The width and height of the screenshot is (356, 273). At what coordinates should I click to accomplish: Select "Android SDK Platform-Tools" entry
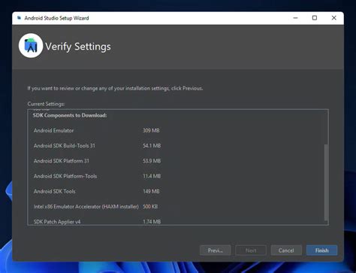(x=65, y=176)
